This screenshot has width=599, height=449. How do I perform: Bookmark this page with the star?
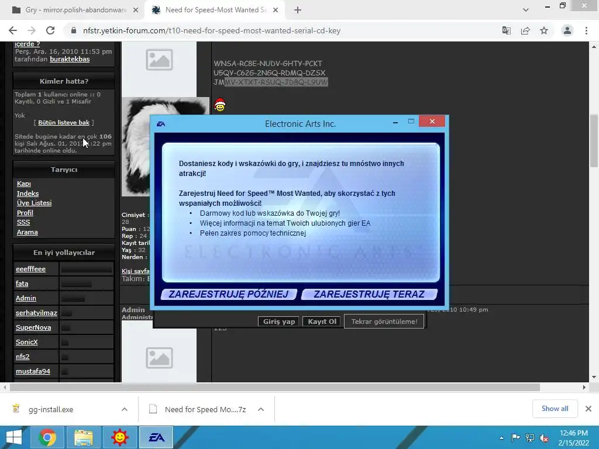544,30
